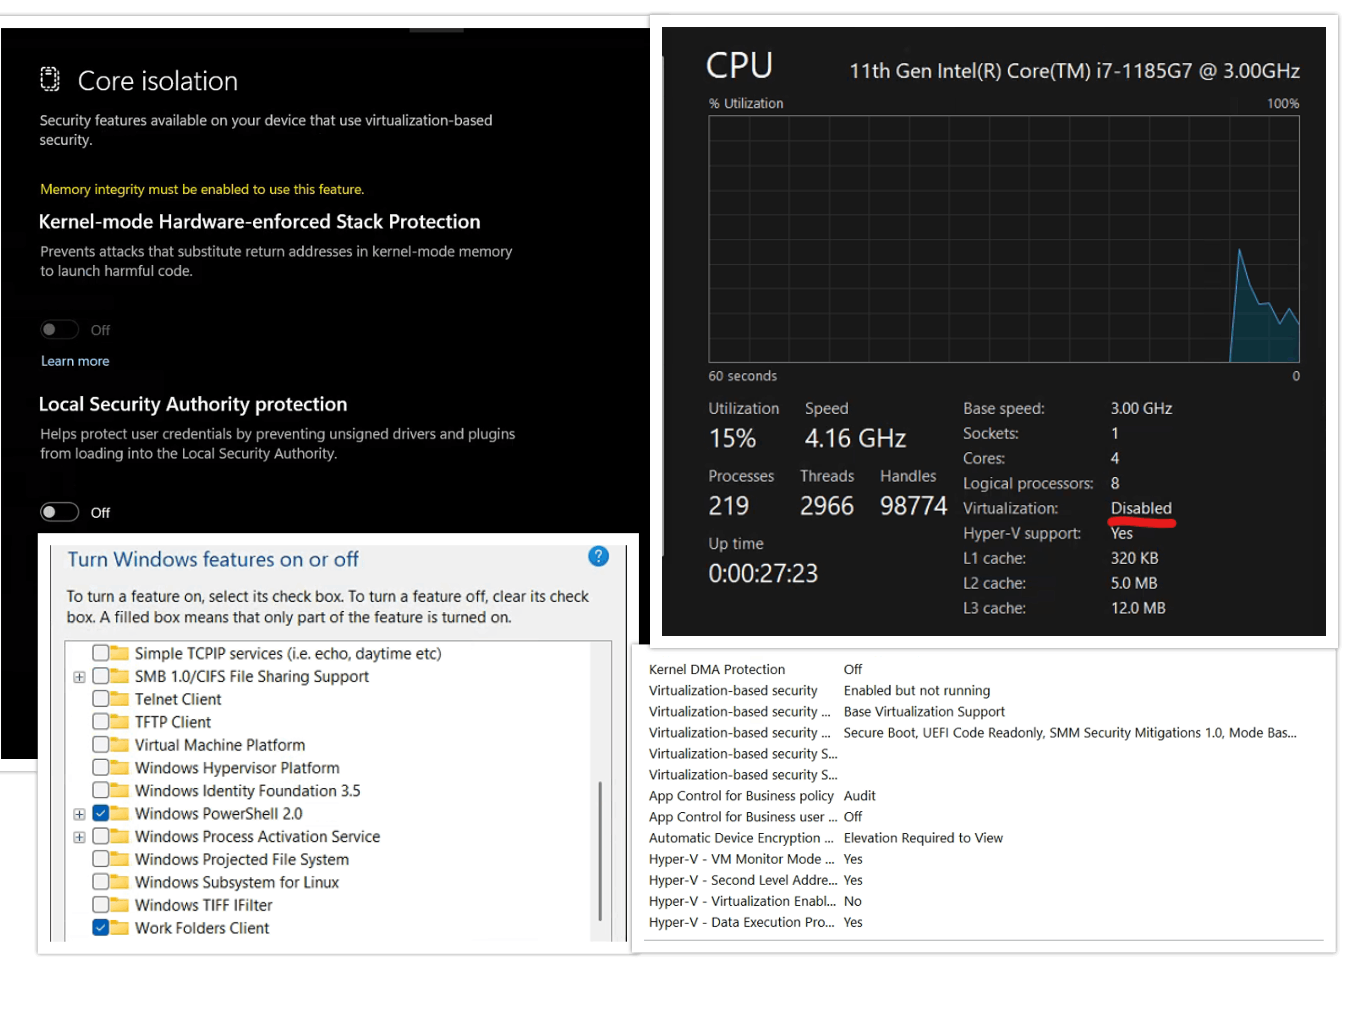Click the Windows Subsystem for Linux folder icon
Image resolution: width=1353 pixels, height=1015 pixels.
[119, 882]
